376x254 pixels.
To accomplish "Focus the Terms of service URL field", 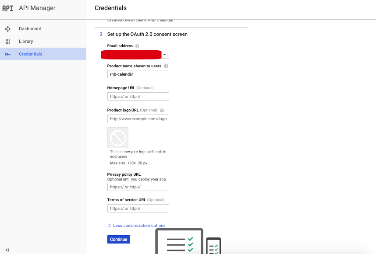I will 138,209.
